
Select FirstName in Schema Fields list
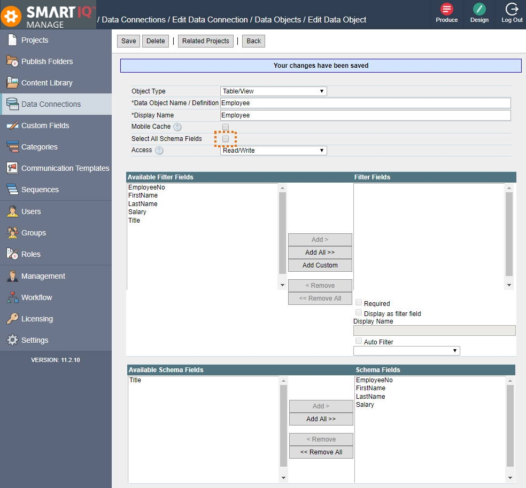pyautogui.click(x=370, y=388)
